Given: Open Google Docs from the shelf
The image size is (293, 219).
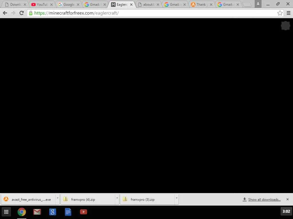Looking at the screenshot, I should pyautogui.click(x=68, y=212).
